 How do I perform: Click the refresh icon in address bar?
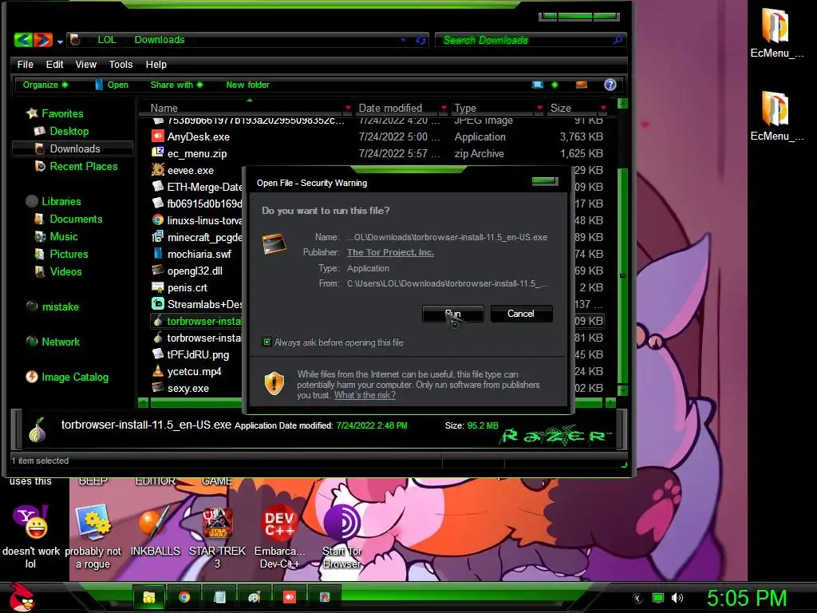point(421,40)
